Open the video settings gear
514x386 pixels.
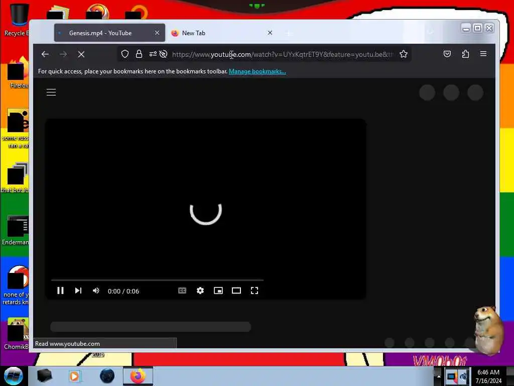(x=200, y=291)
